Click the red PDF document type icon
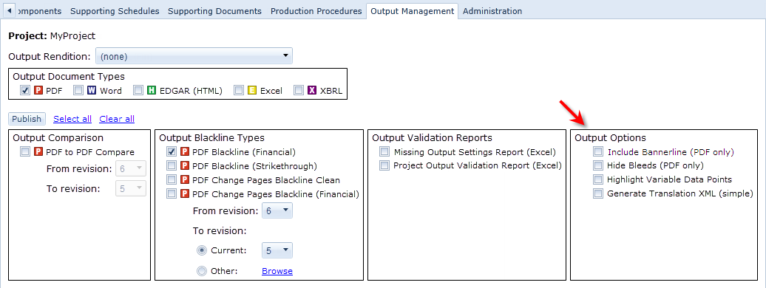 [38, 90]
